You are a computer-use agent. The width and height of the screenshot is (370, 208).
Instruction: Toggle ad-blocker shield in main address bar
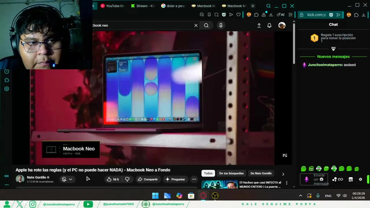(224, 15)
